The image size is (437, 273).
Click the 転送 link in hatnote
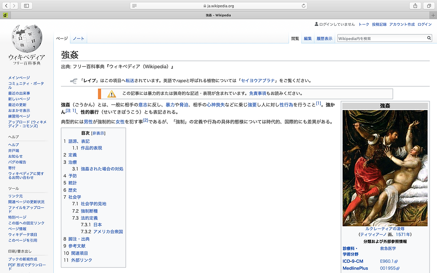tap(130, 80)
